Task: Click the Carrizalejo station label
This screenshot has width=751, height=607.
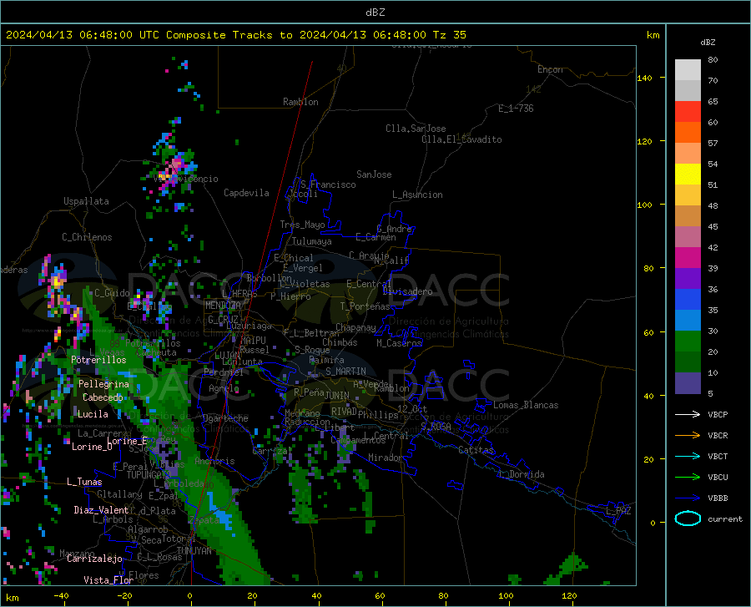Action: click(94, 559)
